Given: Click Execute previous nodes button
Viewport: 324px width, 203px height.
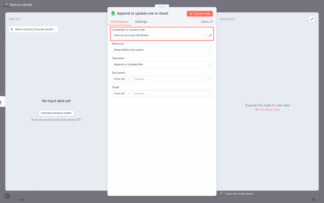Looking at the screenshot, I should point(56,113).
